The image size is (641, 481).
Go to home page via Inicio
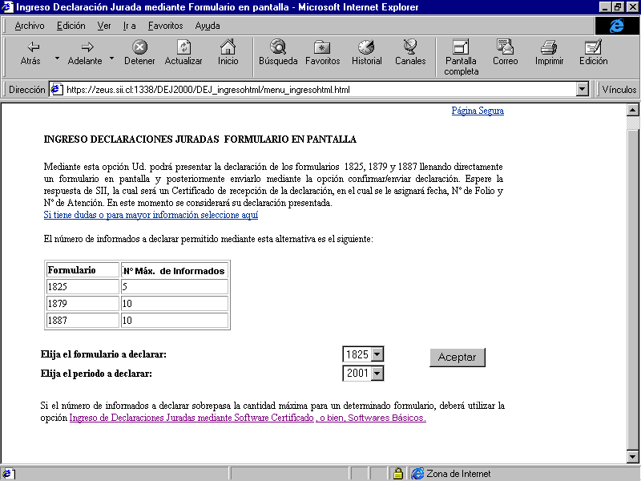[228, 53]
